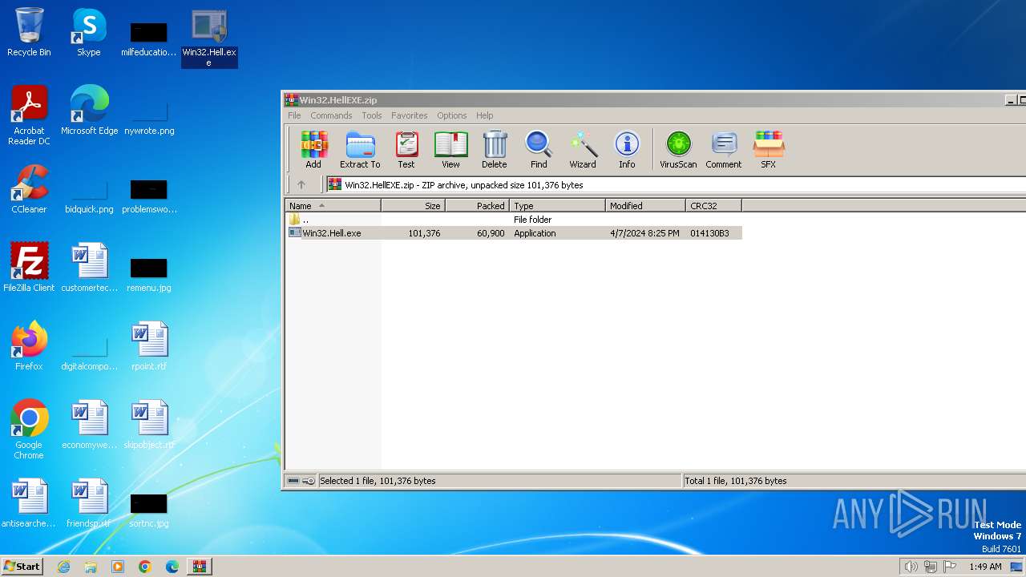Open the Tools menu

[x=372, y=115]
